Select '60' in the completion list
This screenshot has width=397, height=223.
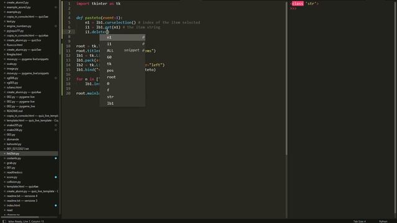click(122, 57)
